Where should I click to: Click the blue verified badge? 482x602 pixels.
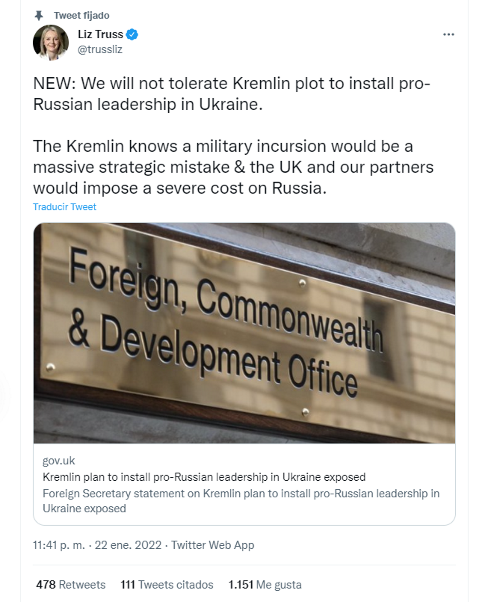pos(132,35)
